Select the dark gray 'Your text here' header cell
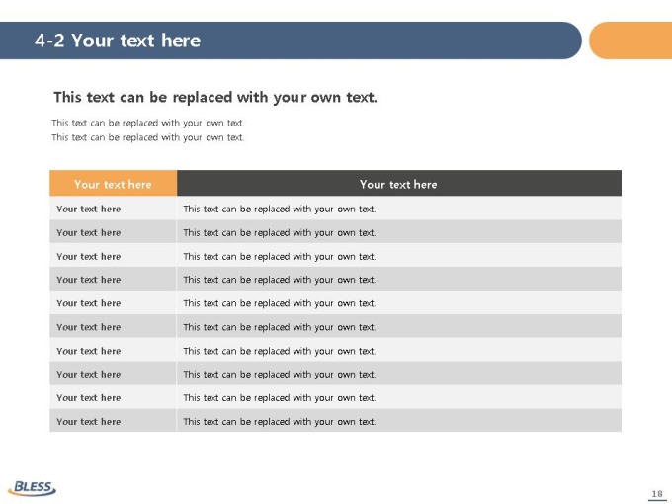Viewport: 672px width, 504px height. coord(399,184)
